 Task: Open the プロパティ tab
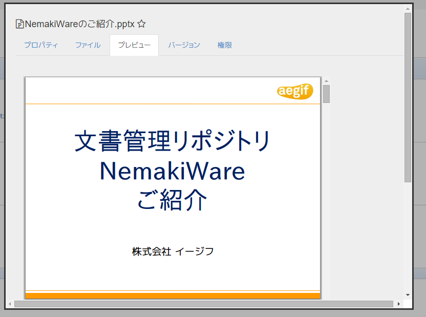pyautogui.click(x=41, y=45)
